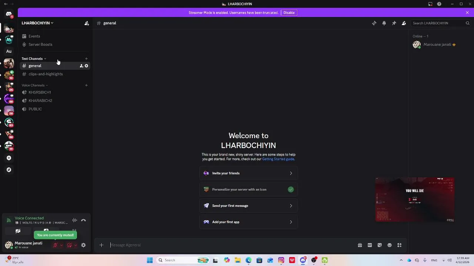The width and height of the screenshot is (474, 266).
Task: Create invite for general channel icon
Action: [x=81, y=66]
